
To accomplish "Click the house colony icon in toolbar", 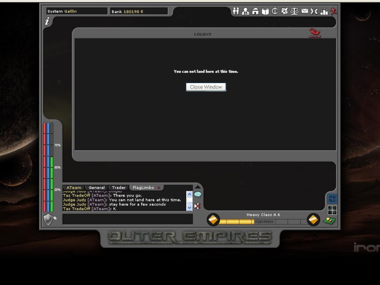I will (x=255, y=11).
